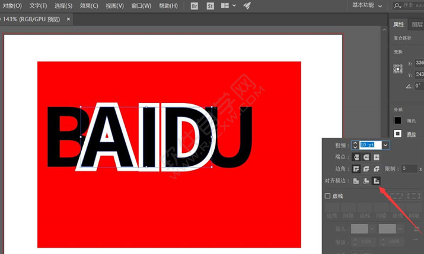Click the reference point locator grid
Image resolution: width=424 pixels, height=254 pixels.
click(398, 69)
